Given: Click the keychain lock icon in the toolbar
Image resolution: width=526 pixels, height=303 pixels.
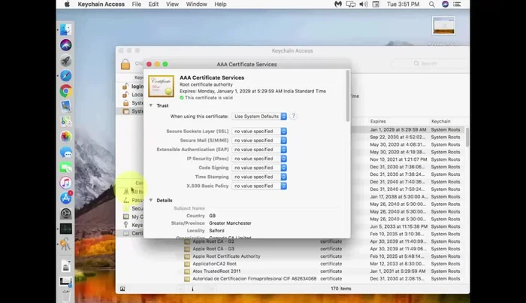Looking at the screenshot, I should (125, 64).
